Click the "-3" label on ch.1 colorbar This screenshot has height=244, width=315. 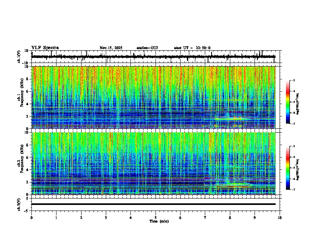tap(293, 81)
